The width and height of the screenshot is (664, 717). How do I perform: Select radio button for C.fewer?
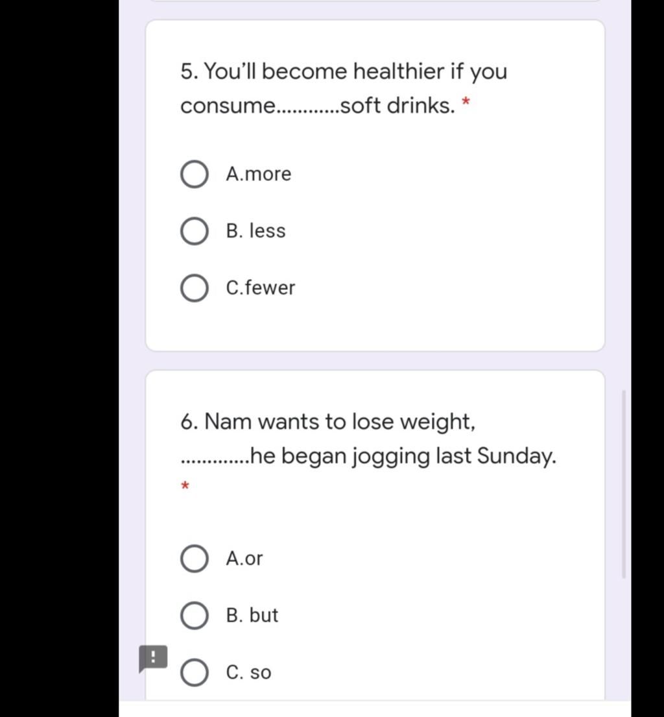(195, 288)
